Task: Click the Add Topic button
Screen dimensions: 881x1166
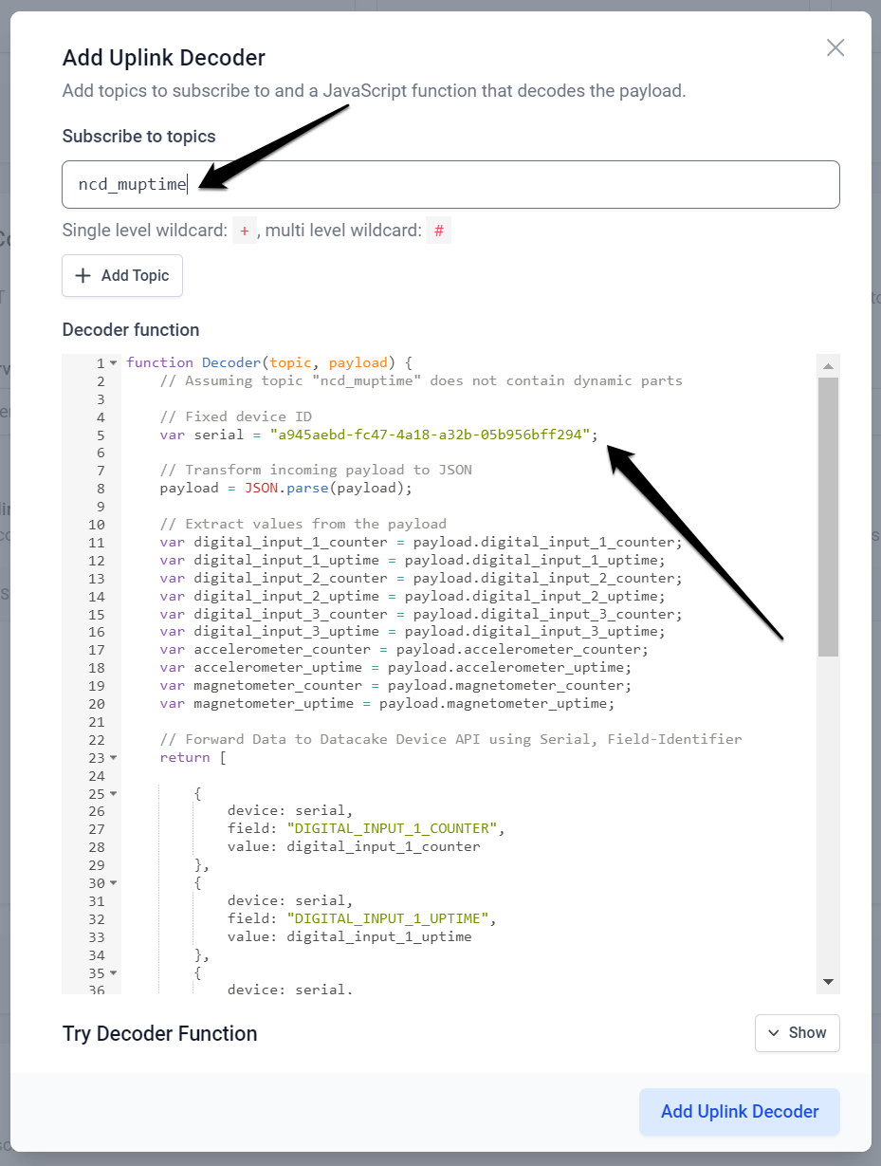Action: tap(121, 275)
